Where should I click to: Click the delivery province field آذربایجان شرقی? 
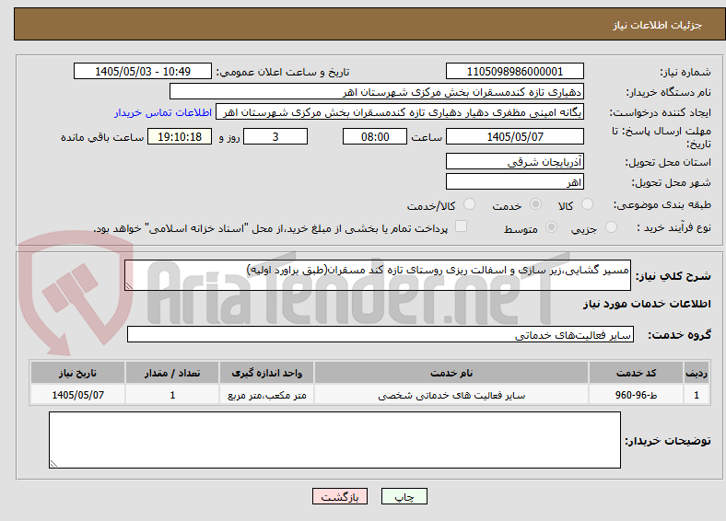[x=514, y=161]
